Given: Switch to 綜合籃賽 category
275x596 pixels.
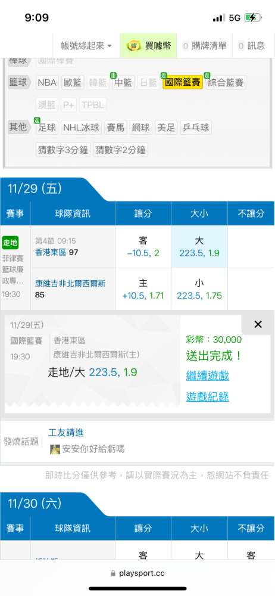Looking at the screenshot, I should pyautogui.click(x=226, y=82).
